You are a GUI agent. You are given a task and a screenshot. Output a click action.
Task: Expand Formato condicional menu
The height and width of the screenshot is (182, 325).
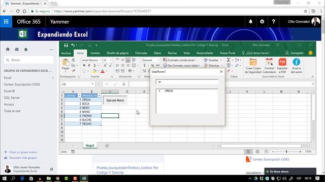point(179,60)
